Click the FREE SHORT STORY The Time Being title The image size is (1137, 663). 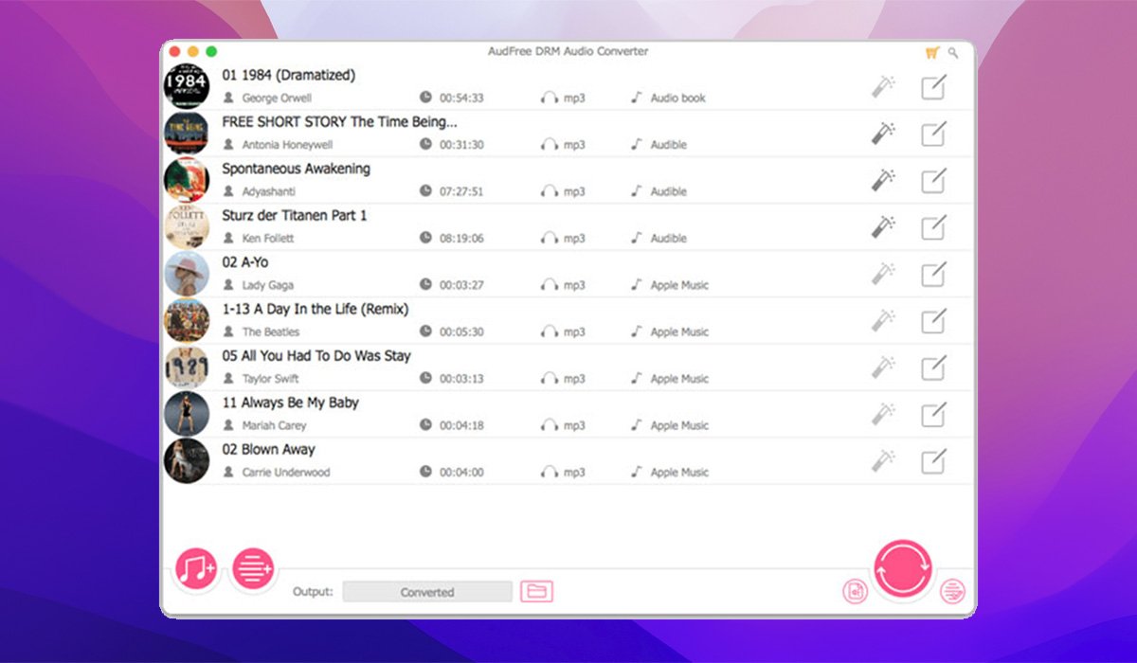(x=339, y=121)
